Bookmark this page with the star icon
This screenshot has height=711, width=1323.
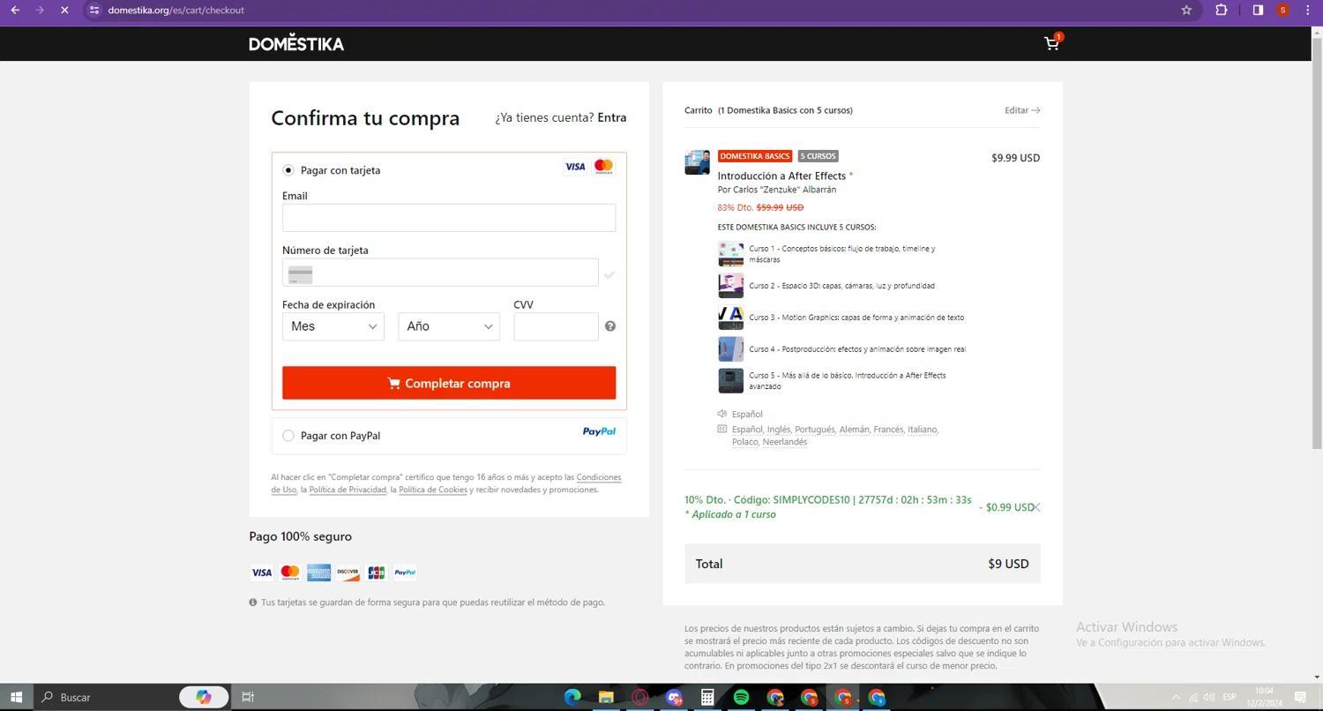coord(1186,10)
